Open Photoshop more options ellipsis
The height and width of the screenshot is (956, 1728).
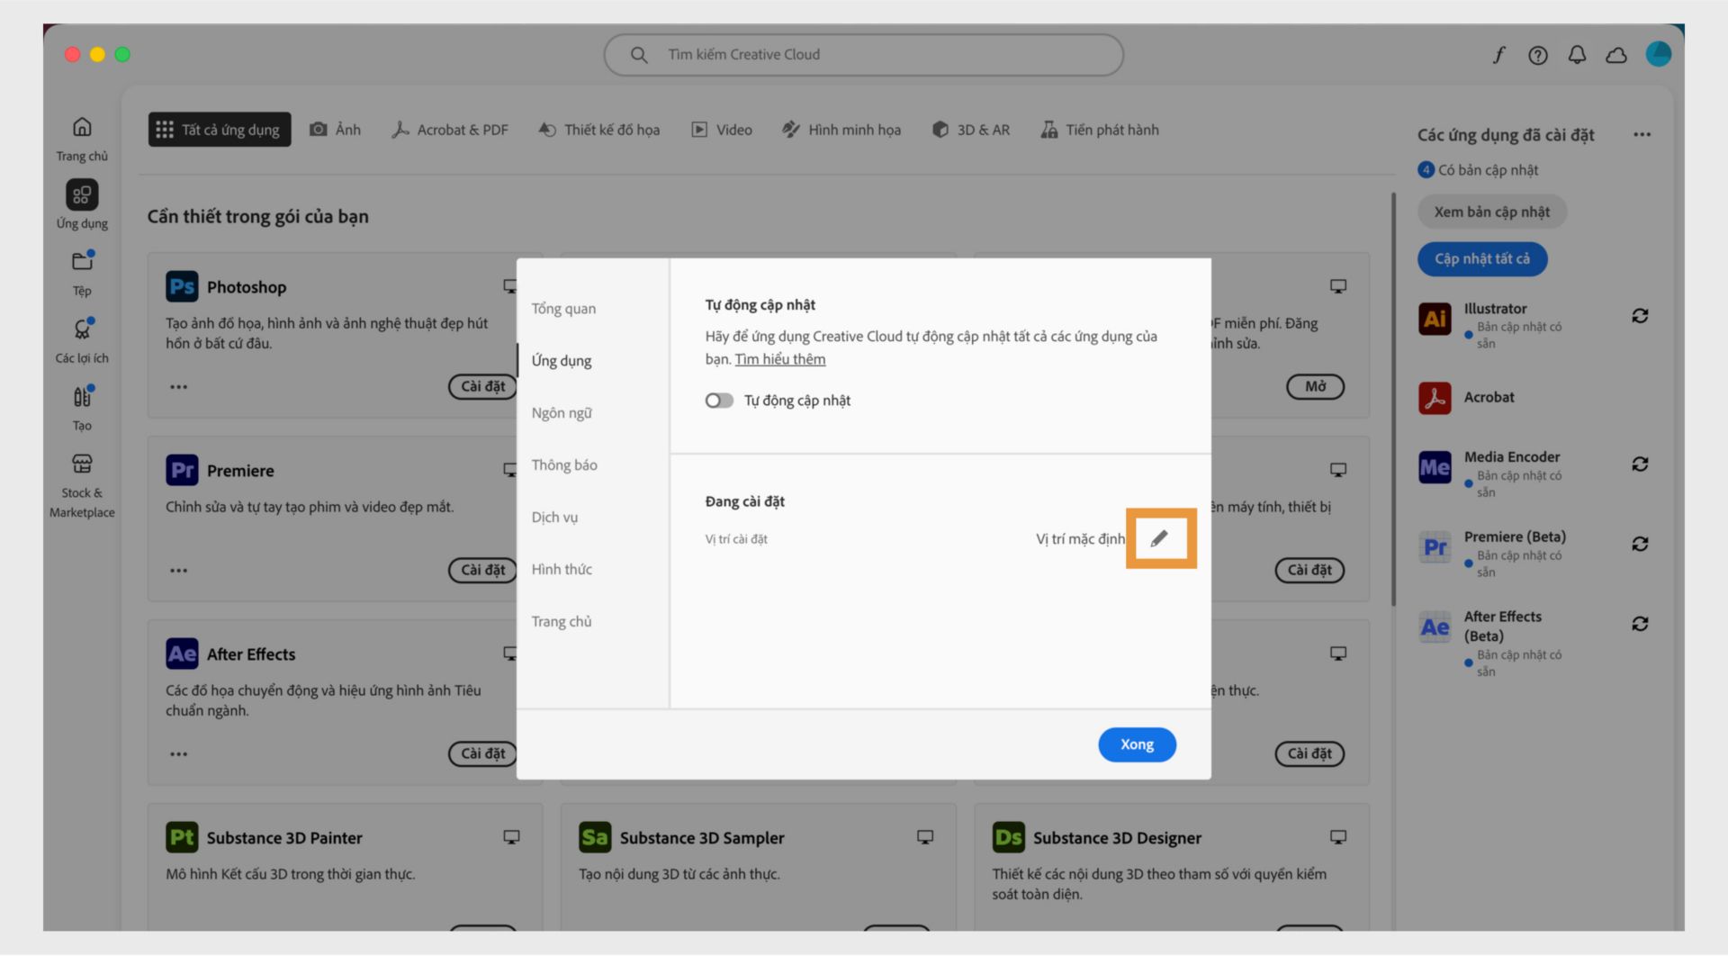click(179, 387)
